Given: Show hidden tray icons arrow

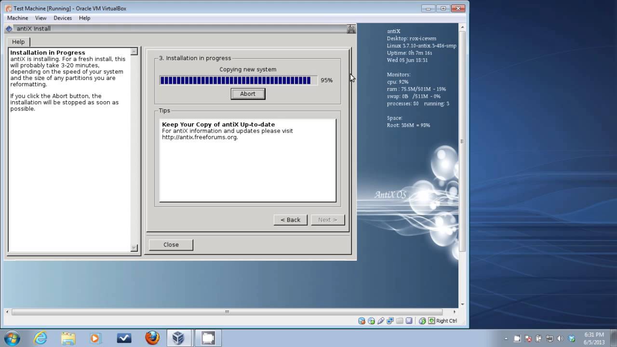Looking at the screenshot, I should [506, 338].
